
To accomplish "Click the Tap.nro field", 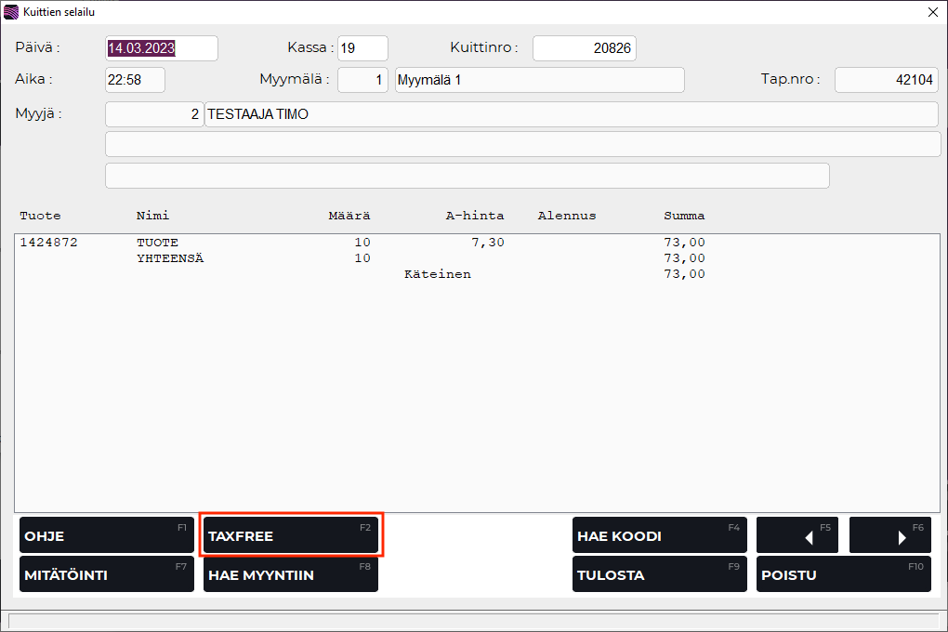I will coord(885,80).
